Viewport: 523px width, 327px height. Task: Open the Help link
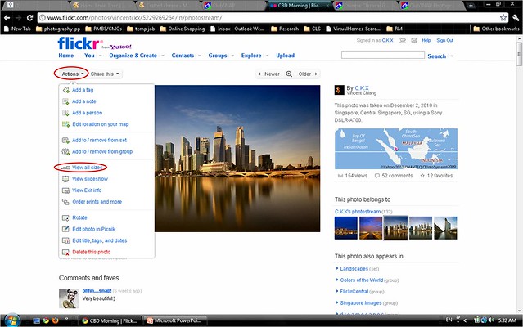click(426, 40)
